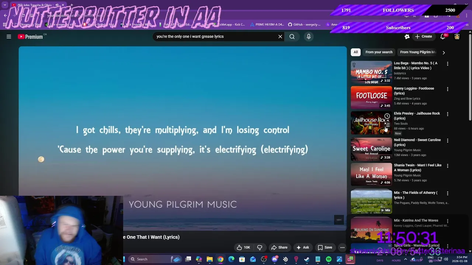
Task: Open the volume control in the system tray
Action: pos(446,259)
